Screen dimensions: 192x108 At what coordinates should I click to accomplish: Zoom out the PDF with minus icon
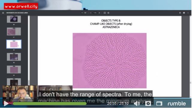click(x=90, y=13)
